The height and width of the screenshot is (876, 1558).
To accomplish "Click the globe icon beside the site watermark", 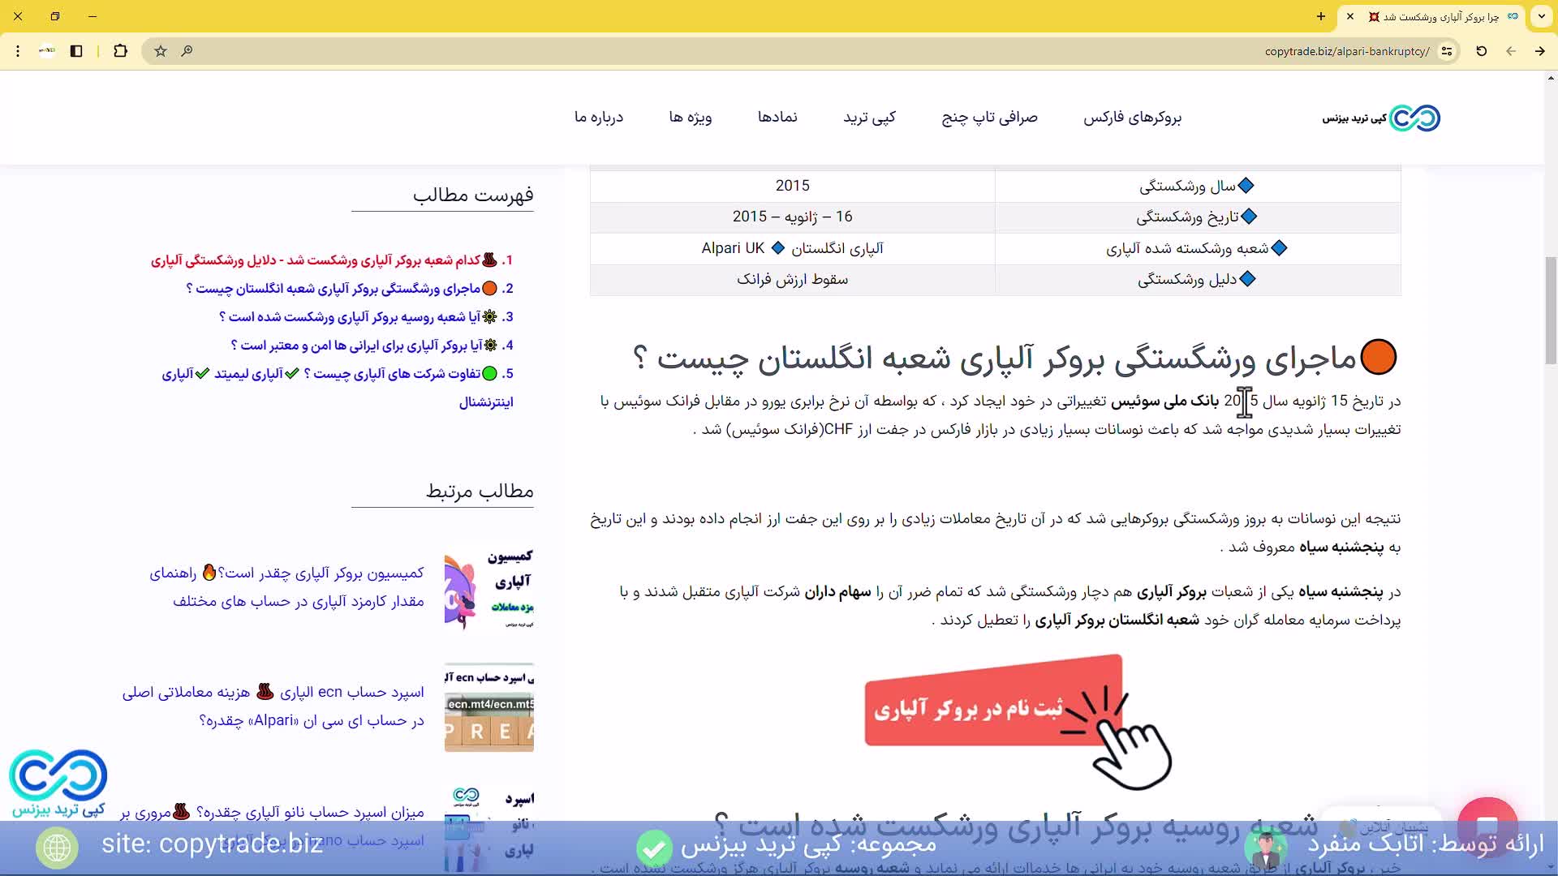I will coord(55,848).
